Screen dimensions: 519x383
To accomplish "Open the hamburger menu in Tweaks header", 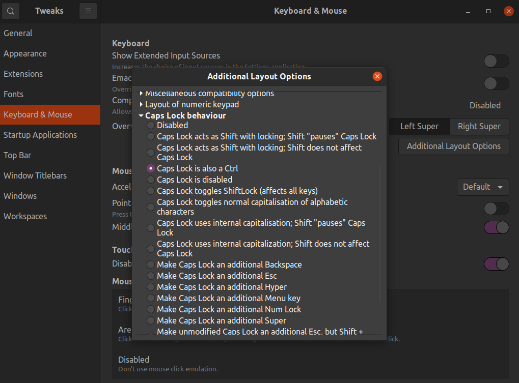I will coord(88,11).
